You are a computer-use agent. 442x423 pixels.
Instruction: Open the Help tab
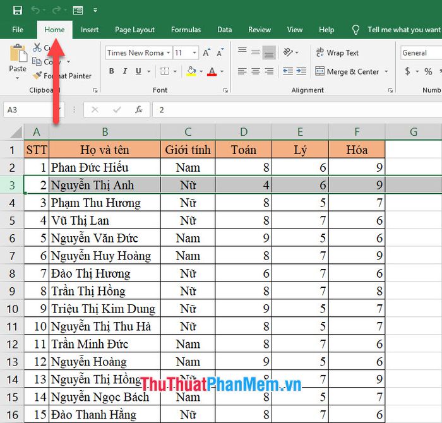[326, 30]
